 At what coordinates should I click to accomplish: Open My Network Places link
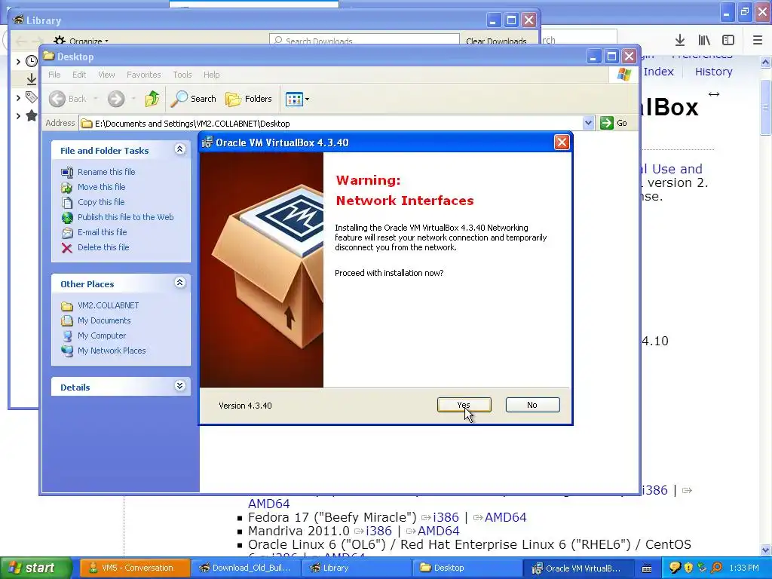[112, 351]
